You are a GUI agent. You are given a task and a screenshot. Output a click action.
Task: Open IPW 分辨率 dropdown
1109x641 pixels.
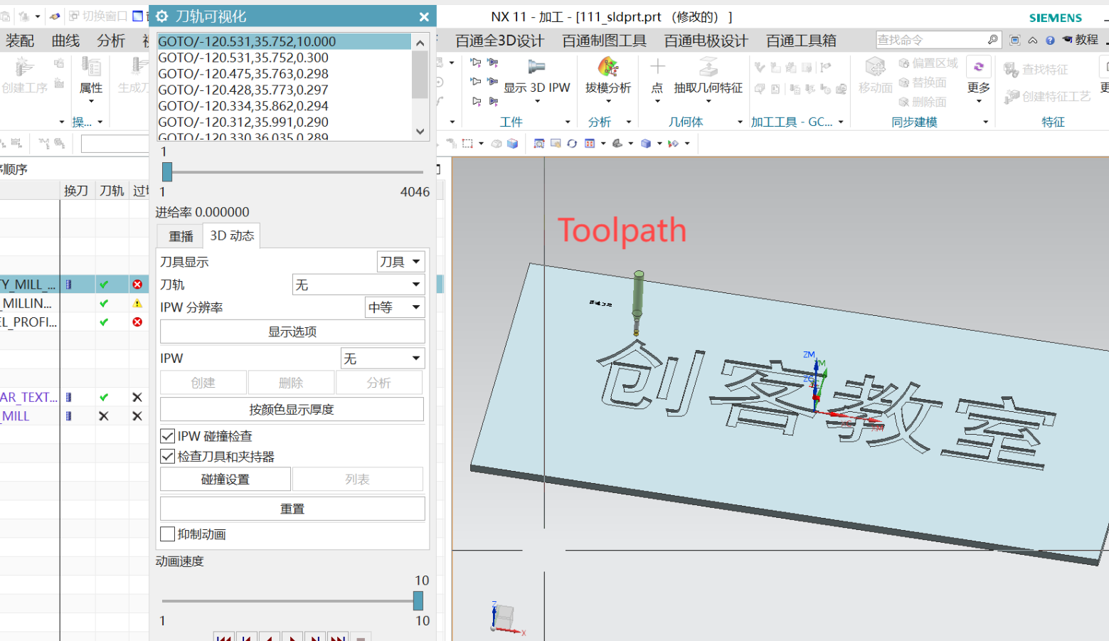pos(395,307)
